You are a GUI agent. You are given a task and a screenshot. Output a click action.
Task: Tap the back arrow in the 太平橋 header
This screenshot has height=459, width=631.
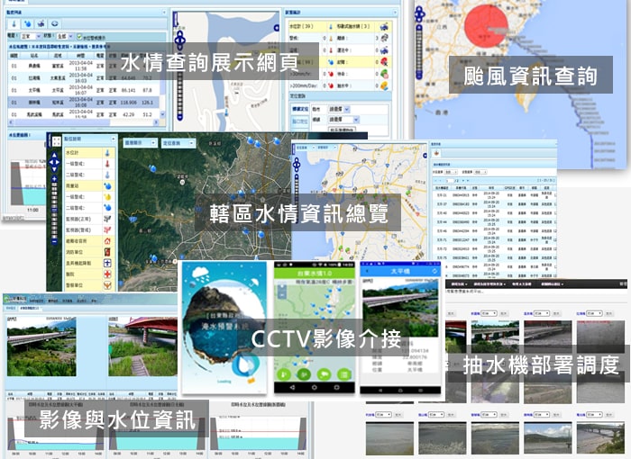[367, 271]
